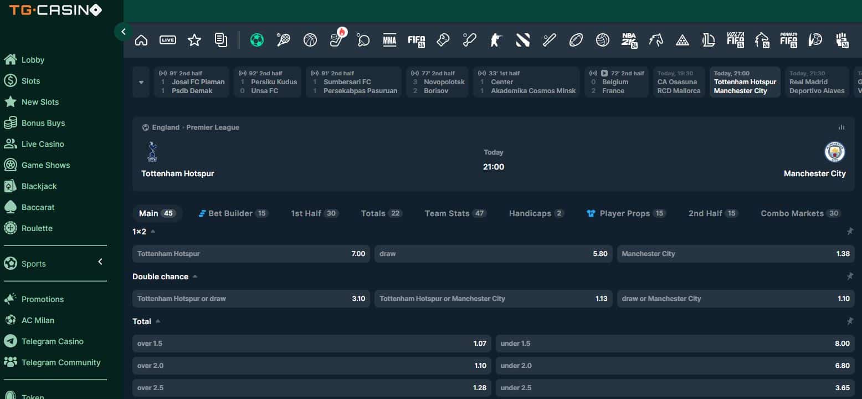The width and height of the screenshot is (862, 399).
Task: Open the LIVE events icon
Action: point(168,40)
